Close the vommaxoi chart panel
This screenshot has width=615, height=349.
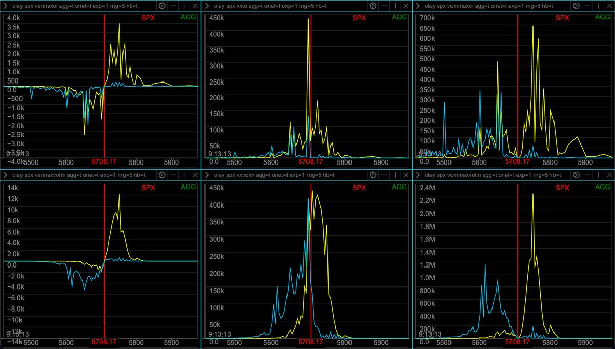608,6
